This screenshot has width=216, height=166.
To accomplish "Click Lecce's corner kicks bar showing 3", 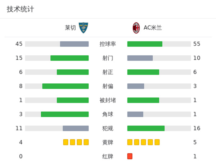I will pos(65,114).
